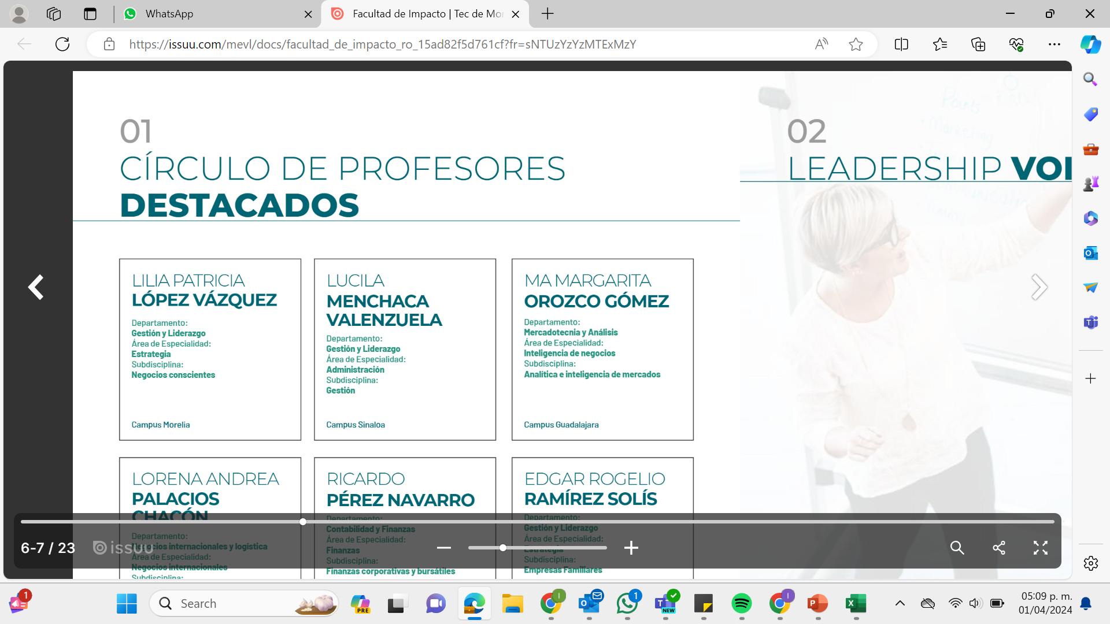This screenshot has width=1110, height=624.
Task: Click the Edgar Rogelio Ramírez Solís name
Action: click(594, 489)
